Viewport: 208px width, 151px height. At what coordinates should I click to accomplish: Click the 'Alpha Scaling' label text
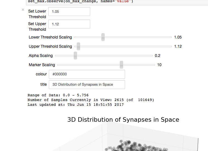tap(41, 56)
